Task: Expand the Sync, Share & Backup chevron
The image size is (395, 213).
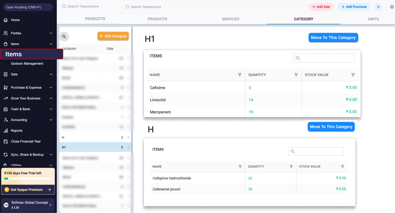Action: [x=51, y=154]
